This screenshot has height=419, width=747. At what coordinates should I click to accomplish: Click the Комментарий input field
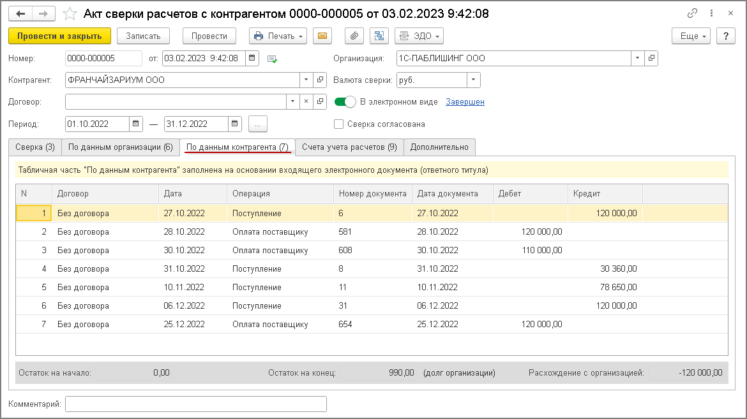(195, 404)
